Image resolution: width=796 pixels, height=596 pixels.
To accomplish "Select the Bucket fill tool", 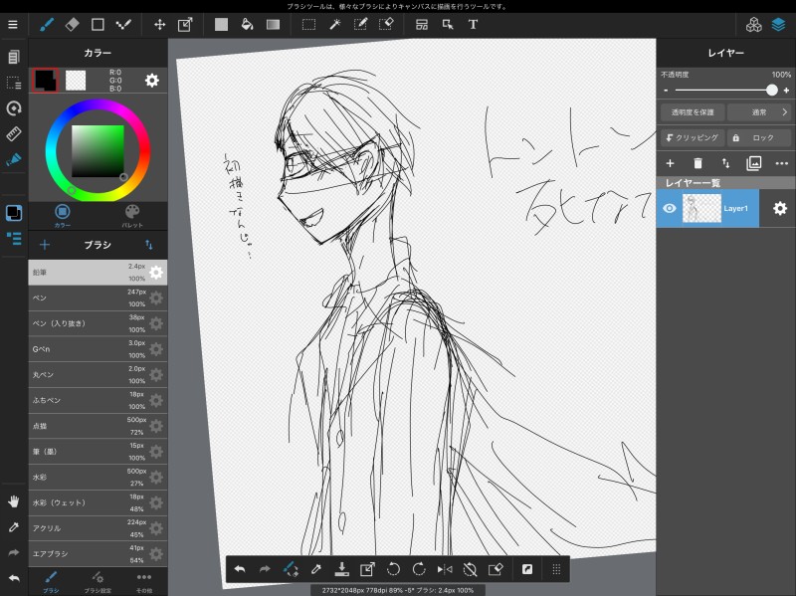I will [x=247, y=24].
